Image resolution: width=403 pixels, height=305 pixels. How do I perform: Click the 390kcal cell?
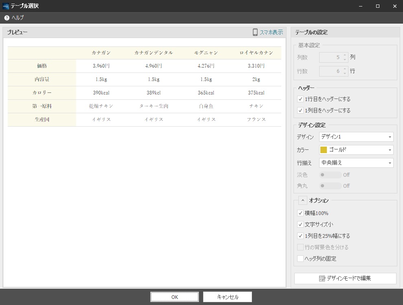101,92
